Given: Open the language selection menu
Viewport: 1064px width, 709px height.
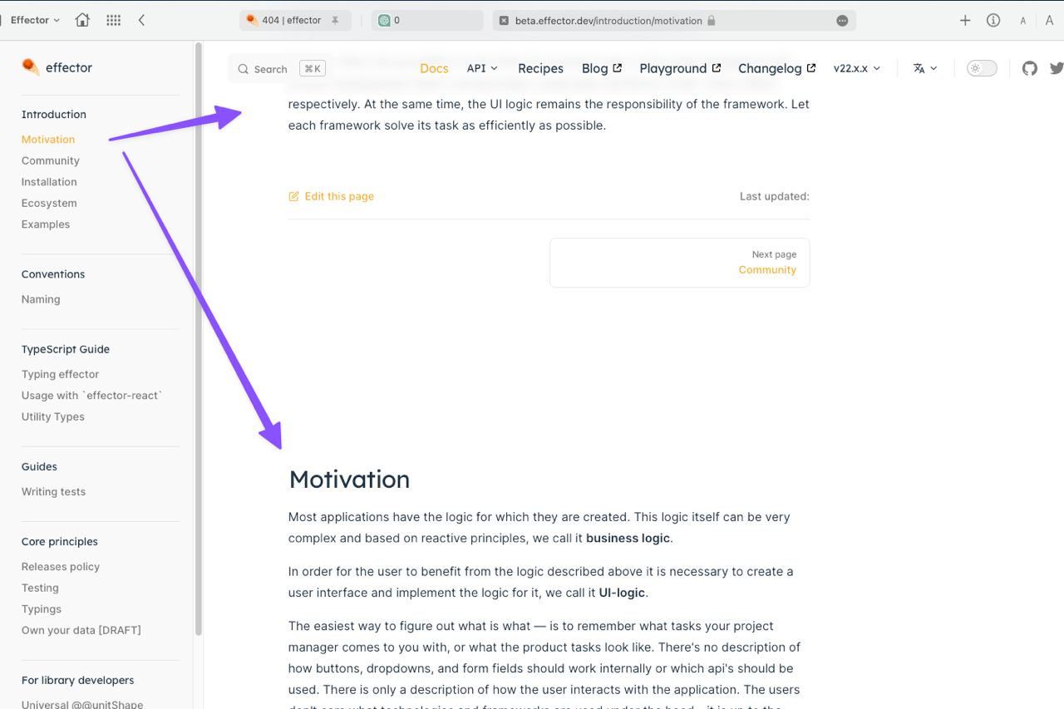Looking at the screenshot, I should coord(924,68).
